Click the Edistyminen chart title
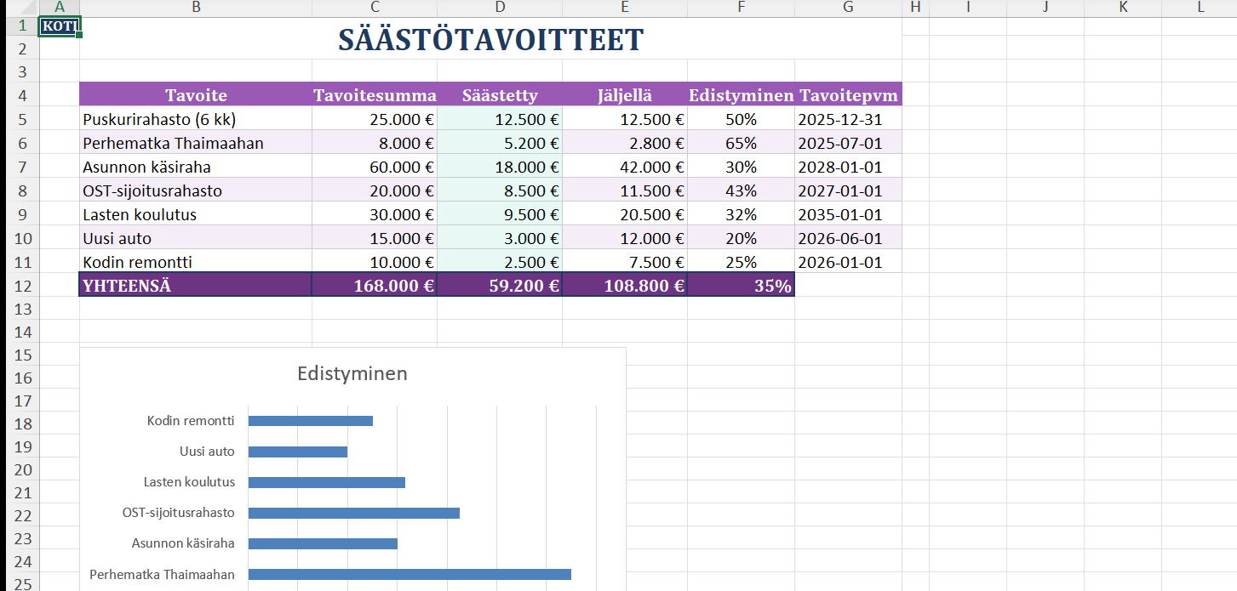The width and height of the screenshot is (1237, 591). click(352, 373)
